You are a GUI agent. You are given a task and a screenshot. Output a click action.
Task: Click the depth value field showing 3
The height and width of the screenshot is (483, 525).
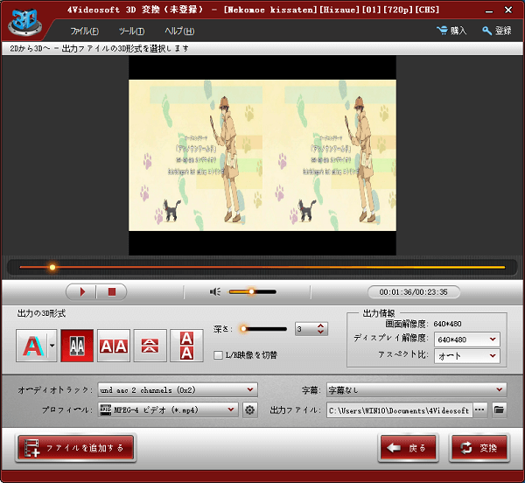click(x=305, y=329)
